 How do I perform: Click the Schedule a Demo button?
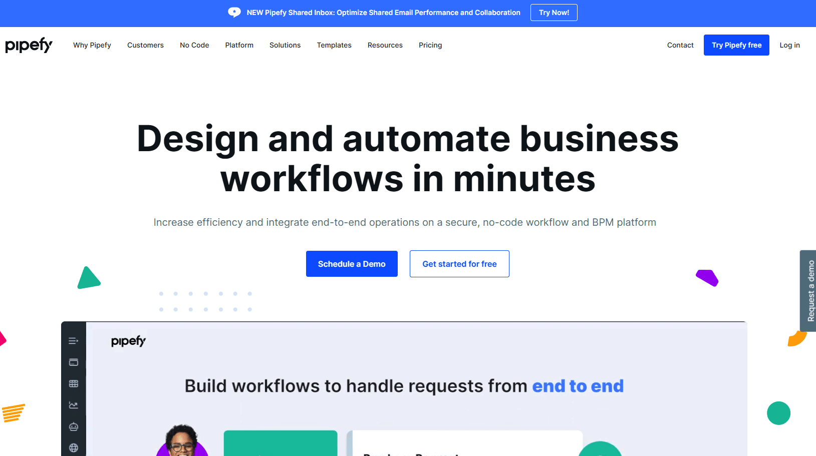click(x=352, y=264)
